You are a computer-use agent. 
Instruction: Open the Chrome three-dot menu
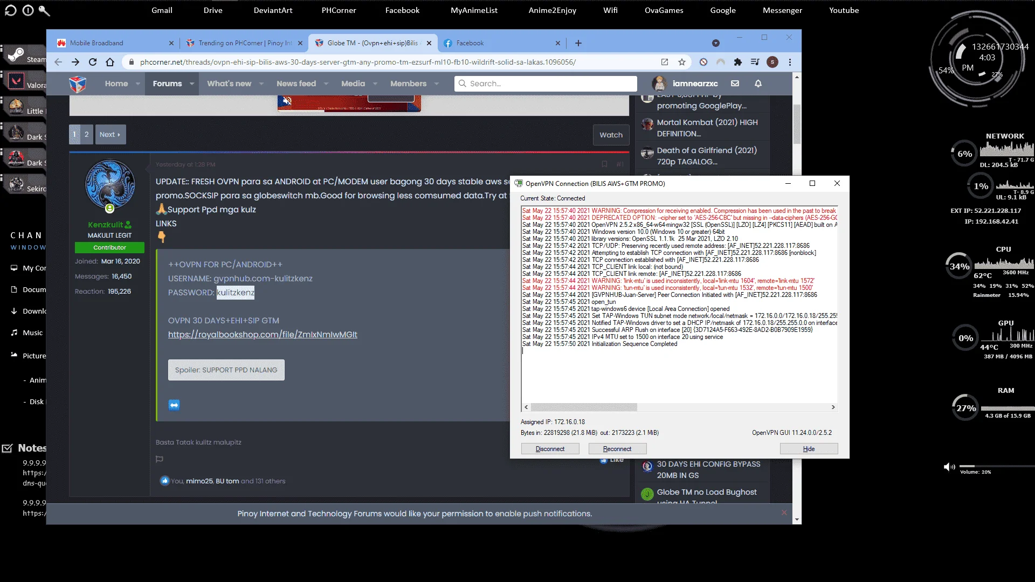(790, 62)
